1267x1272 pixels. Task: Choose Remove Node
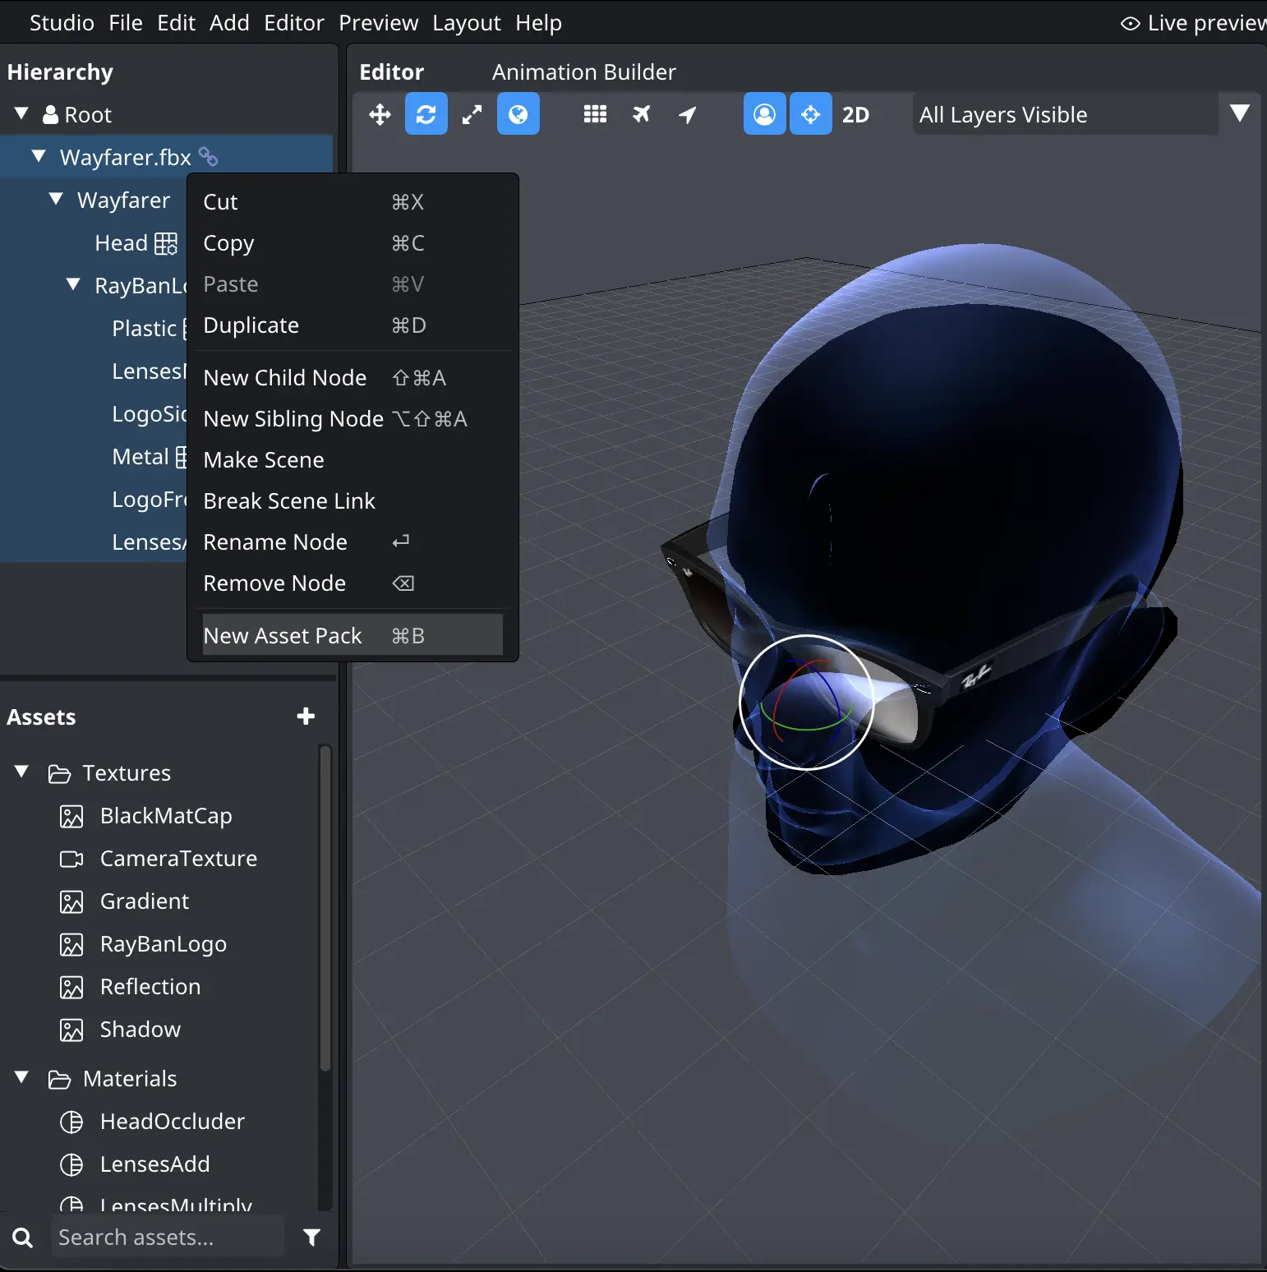pyautogui.click(x=352, y=583)
